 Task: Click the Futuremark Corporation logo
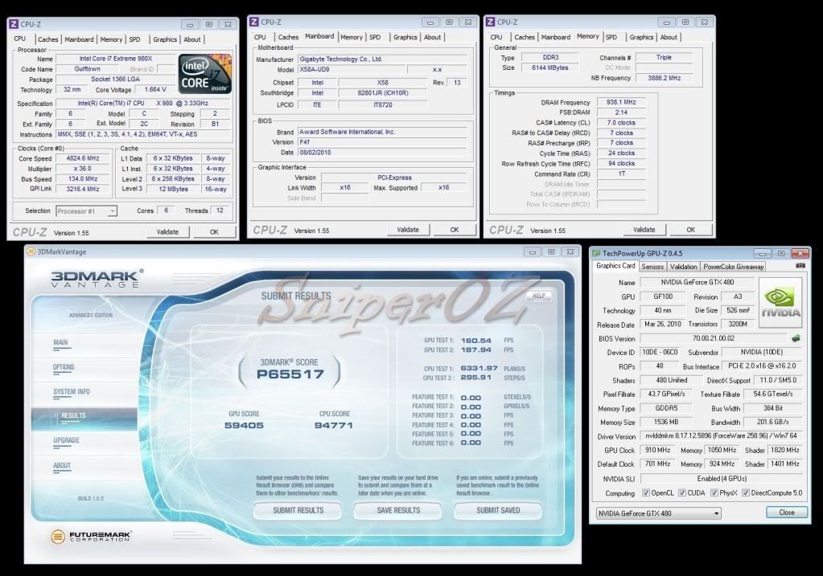tap(91, 536)
